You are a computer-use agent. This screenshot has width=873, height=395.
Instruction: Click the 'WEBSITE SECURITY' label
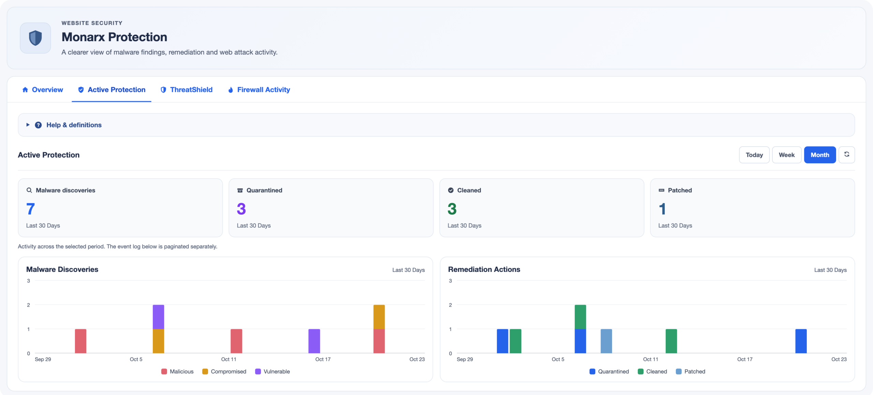pyautogui.click(x=92, y=23)
